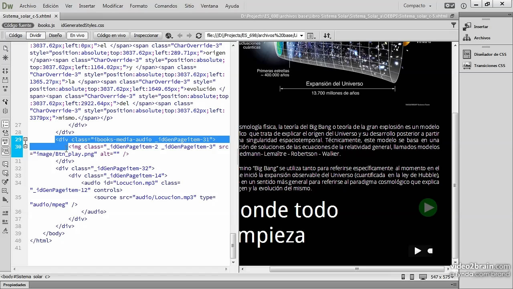Collapse full tag icon in coding toolbar
This screenshot has width=513, height=289.
point(5,71)
